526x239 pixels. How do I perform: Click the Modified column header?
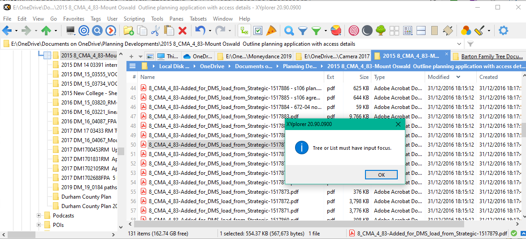(x=438, y=77)
